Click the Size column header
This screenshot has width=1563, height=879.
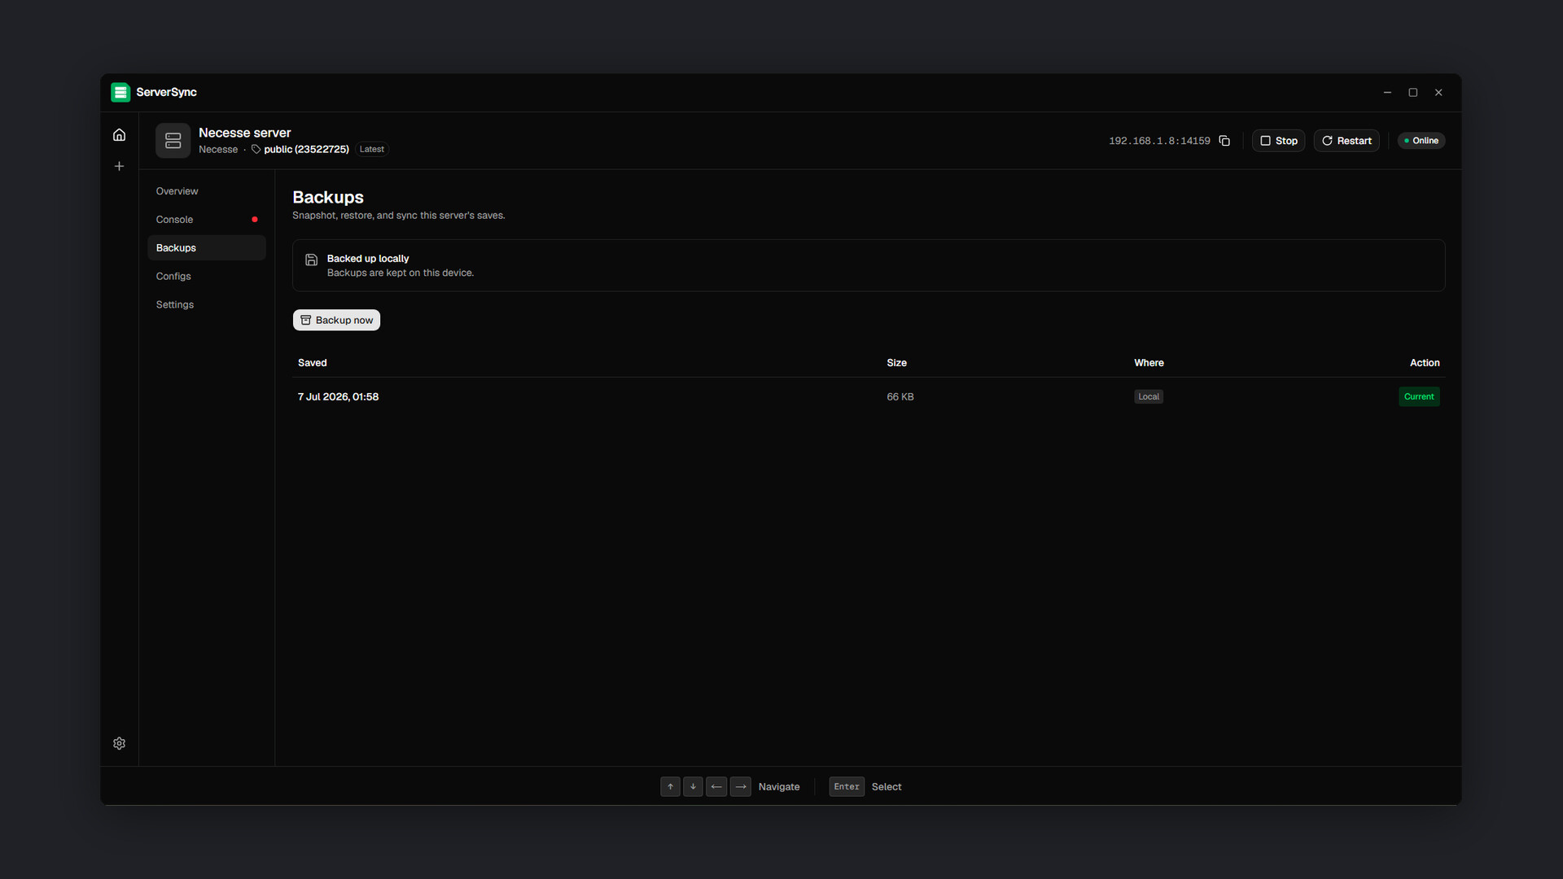(896, 363)
